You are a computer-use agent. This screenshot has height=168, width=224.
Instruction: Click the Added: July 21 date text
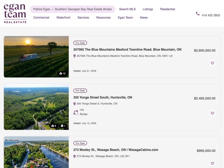coord(85,71)
